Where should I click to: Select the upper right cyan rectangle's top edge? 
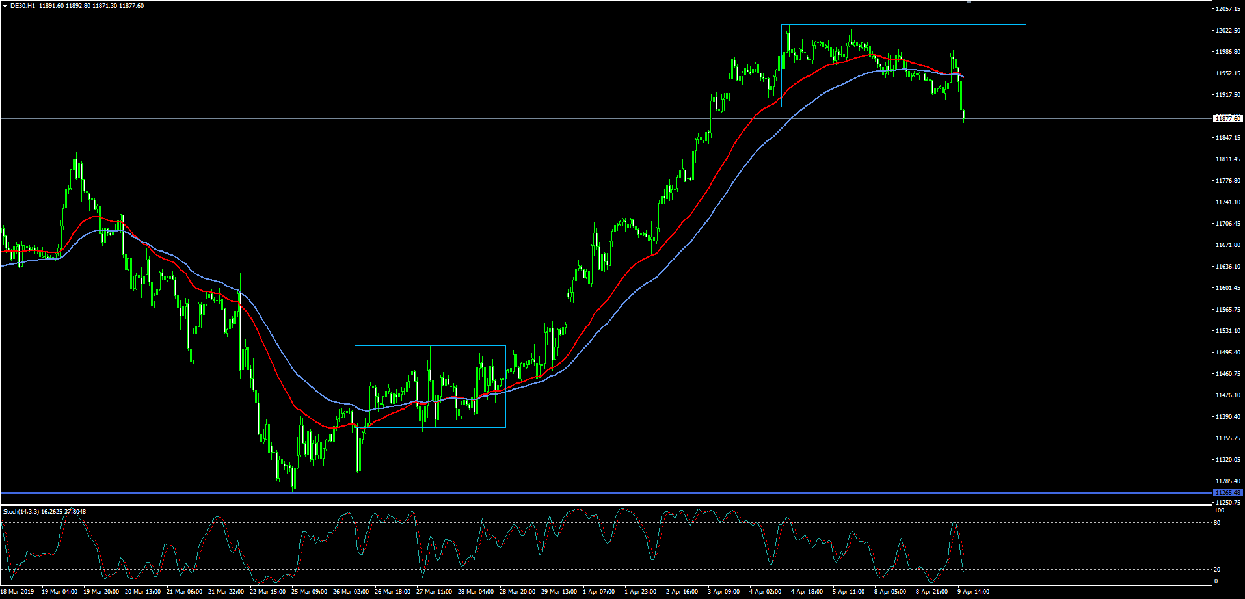pos(903,25)
